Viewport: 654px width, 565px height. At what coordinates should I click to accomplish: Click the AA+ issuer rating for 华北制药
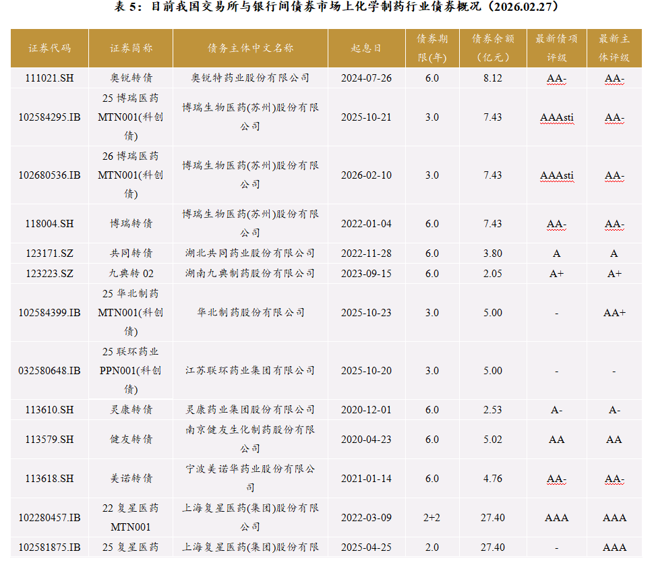pos(614,313)
